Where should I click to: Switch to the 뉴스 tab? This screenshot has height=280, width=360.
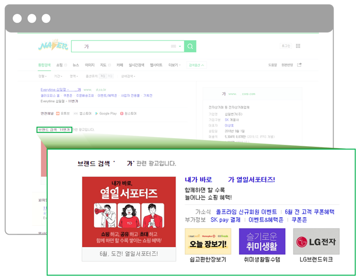pos(76,65)
